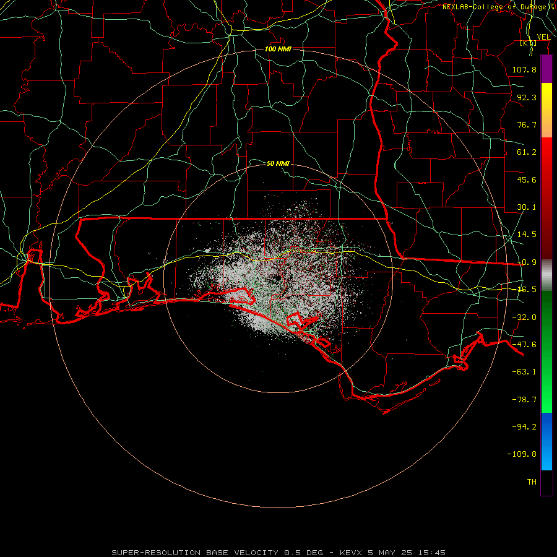The image size is (557, 557).
Task: Select the 107.8 legend value
Action: pos(524,69)
